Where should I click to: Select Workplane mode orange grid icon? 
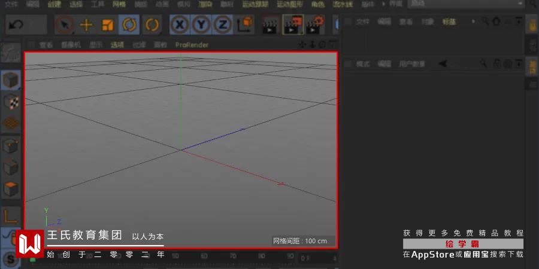click(x=11, y=123)
